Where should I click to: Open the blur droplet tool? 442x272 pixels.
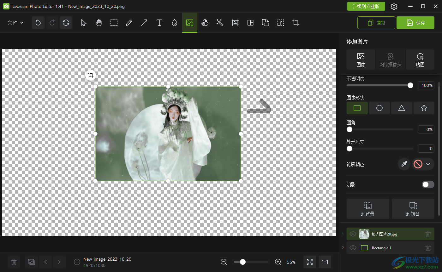pos(175,23)
